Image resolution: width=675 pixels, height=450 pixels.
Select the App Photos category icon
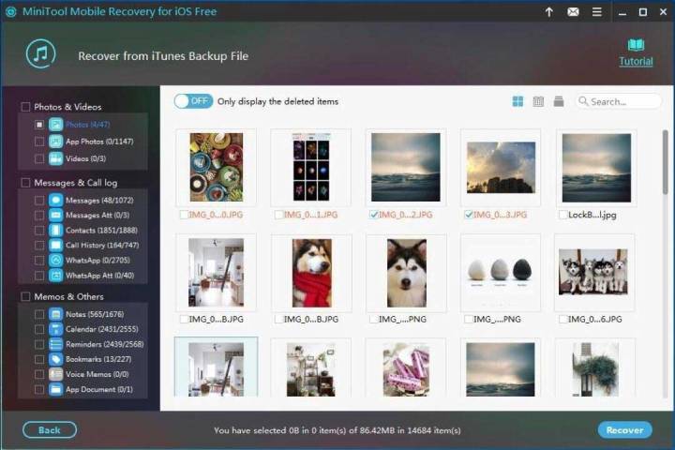click(55, 142)
